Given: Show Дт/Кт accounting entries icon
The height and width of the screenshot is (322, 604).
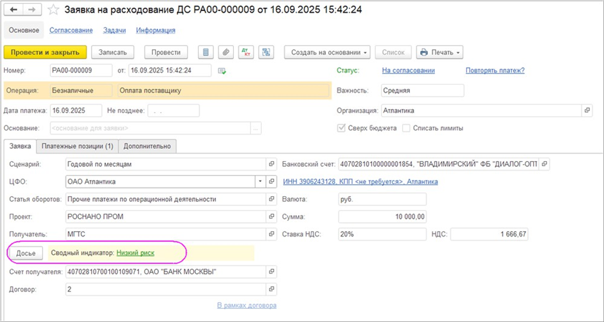Looking at the screenshot, I should click(x=246, y=52).
